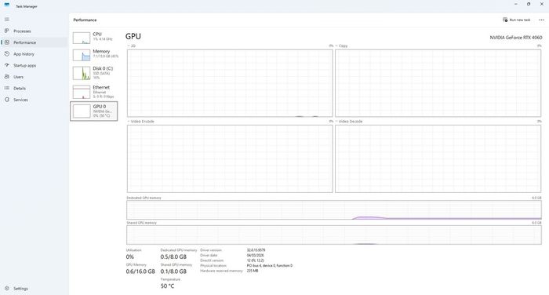Click the Utilisation value 0%
The height and width of the screenshot is (295, 549).
(x=130, y=257)
